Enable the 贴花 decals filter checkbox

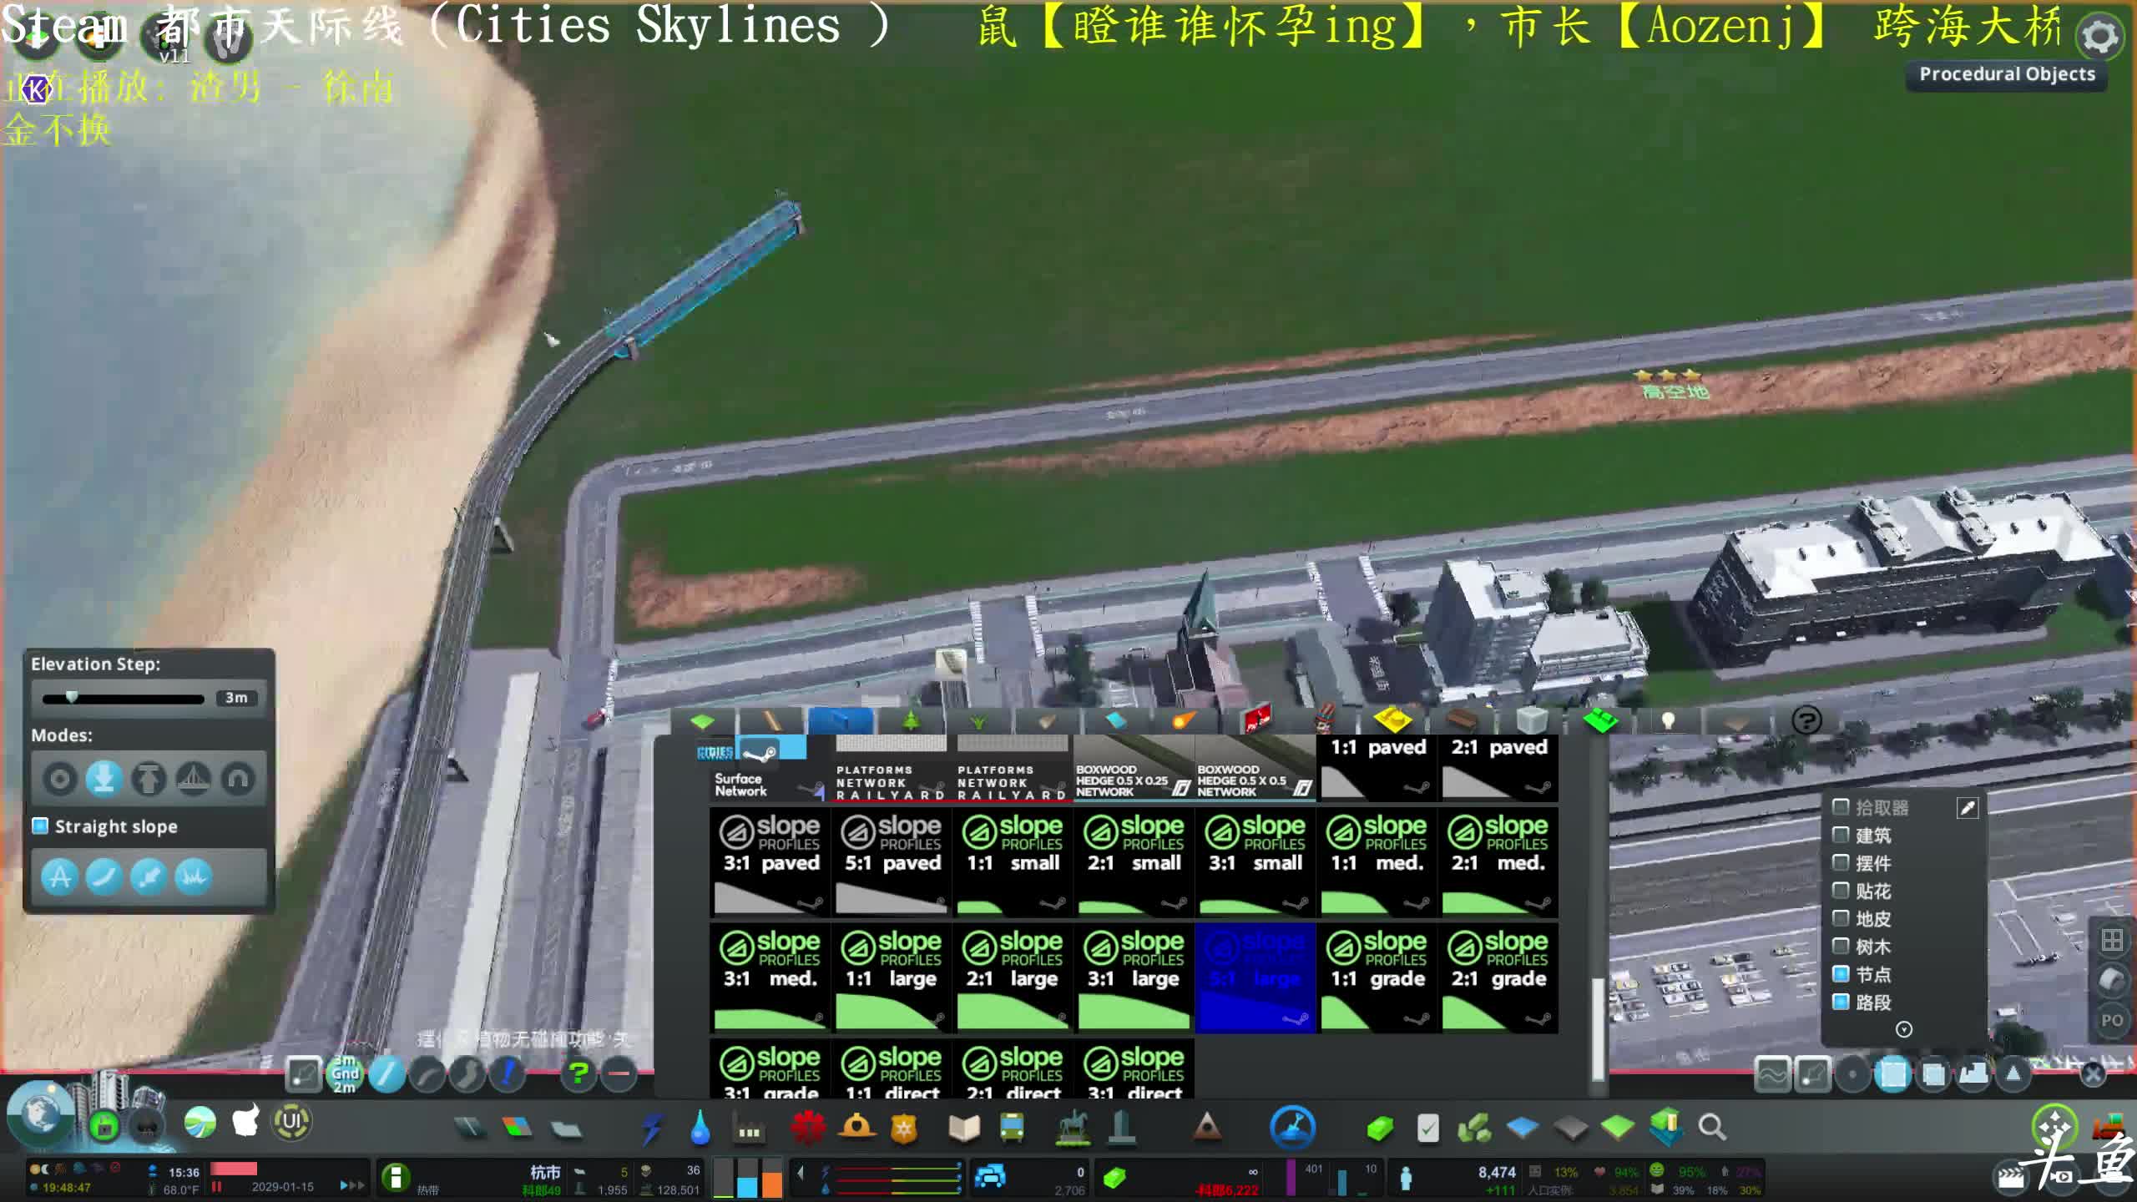[1840, 890]
